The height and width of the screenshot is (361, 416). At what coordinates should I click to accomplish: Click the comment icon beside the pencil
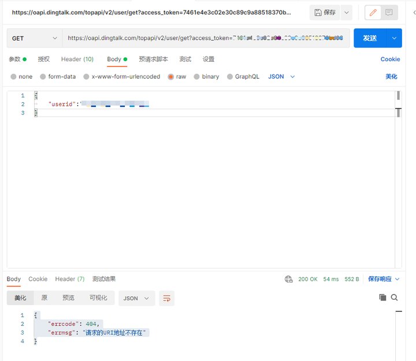(x=389, y=13)
